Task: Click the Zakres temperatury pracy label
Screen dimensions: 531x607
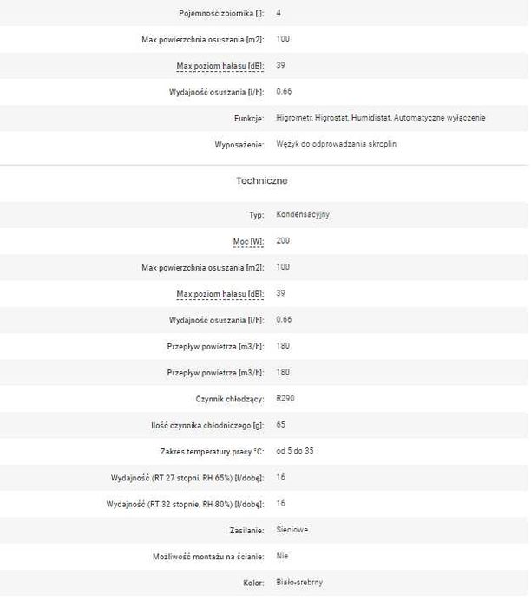Action: (x=212, y=452)
